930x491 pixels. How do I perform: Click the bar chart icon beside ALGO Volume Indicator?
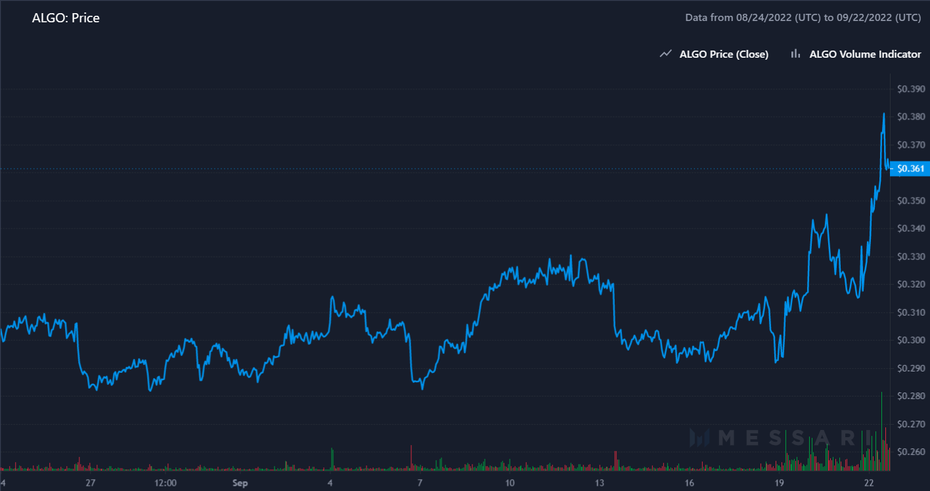795,54
